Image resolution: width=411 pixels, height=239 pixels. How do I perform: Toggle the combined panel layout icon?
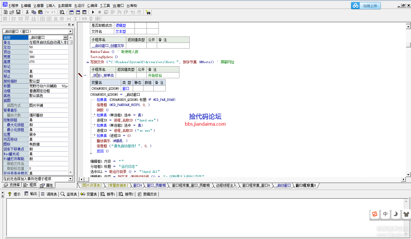pyautogui.click(x=84, y=12)
